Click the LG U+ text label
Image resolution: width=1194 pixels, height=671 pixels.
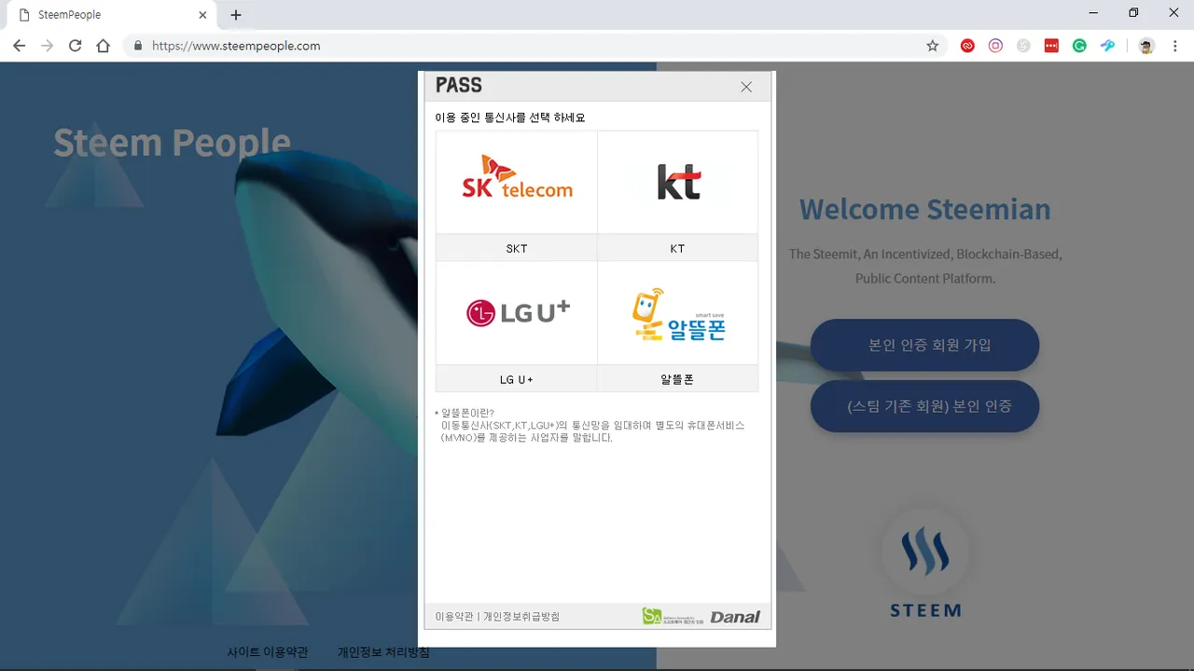coord(517,379)
